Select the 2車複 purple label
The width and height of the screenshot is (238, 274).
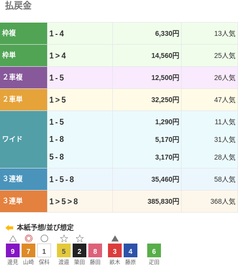click(24, 78)
